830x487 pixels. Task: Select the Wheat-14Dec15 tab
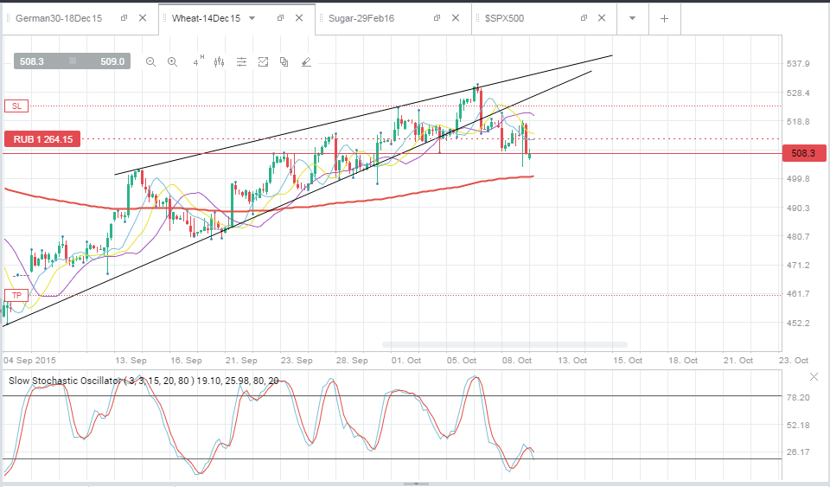(x=206, y=18)
